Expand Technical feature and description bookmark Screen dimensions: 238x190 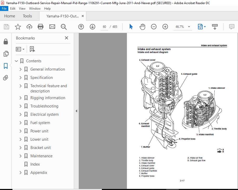[21, 86]
